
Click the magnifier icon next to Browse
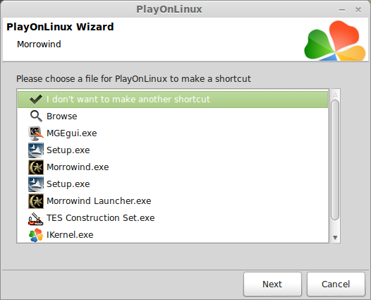[36, 116]
